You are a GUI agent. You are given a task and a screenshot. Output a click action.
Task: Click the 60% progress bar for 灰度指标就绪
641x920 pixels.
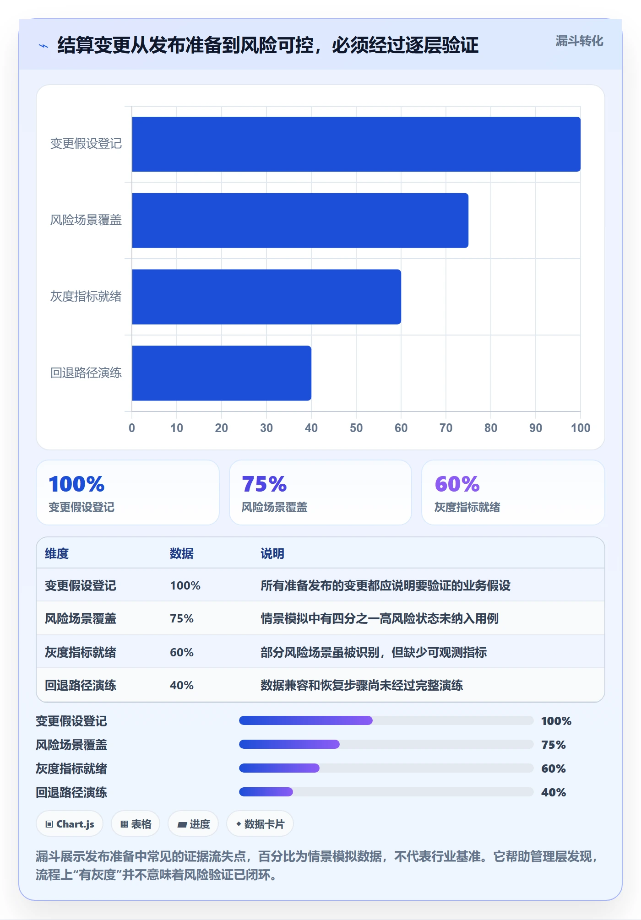386,768
